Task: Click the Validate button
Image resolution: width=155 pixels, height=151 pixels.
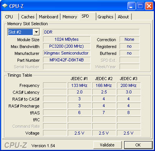Action: pyautogui.click(x=107, y=145)
